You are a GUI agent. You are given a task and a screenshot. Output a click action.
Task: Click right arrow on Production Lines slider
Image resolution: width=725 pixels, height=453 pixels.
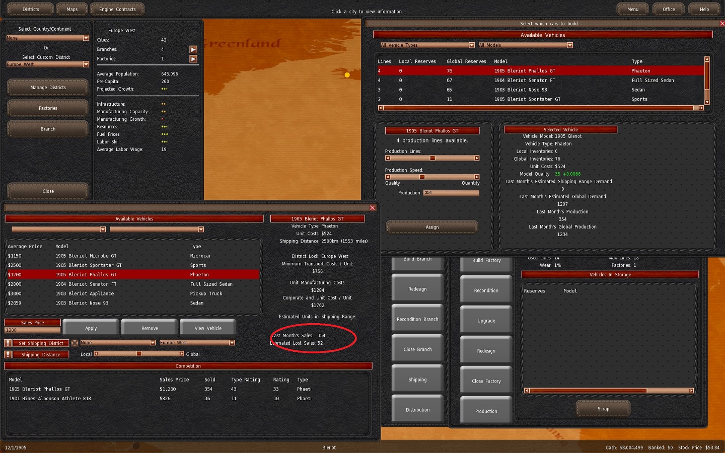point(476,158)
